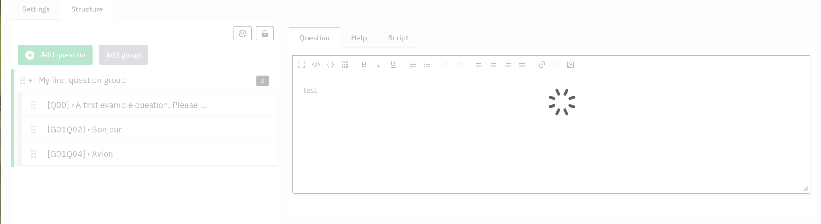Click the Add question button
This screenshot has height=224, width=821.
click(55, 55)
